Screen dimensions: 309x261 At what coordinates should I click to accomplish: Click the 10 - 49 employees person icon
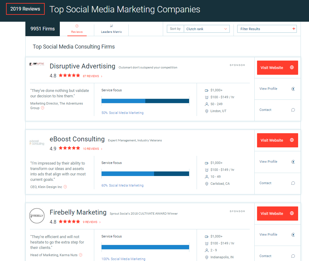207,177
